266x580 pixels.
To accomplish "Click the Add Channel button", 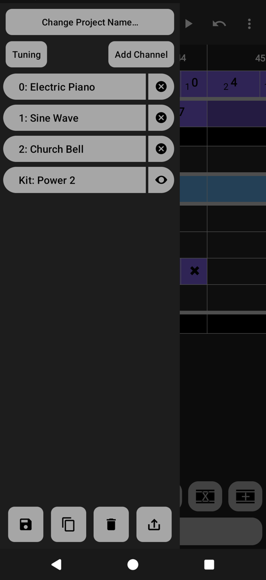I will (x=141, y=54).
